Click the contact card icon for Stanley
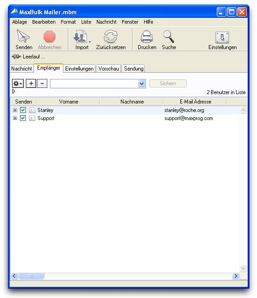257x298 pixels. tap(32, 110)
